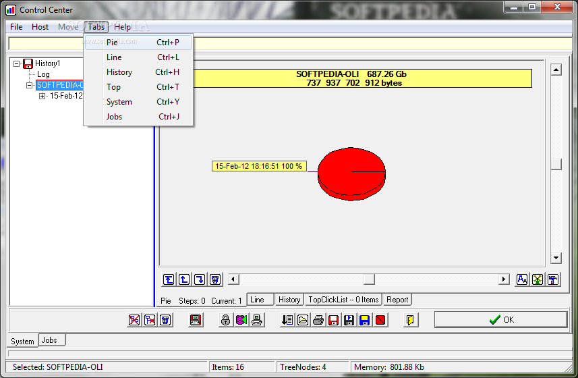This screenshot has height=378, width=578.
Task: Open the Report tab
Action: pyautogui.click(x=397, y=300)
